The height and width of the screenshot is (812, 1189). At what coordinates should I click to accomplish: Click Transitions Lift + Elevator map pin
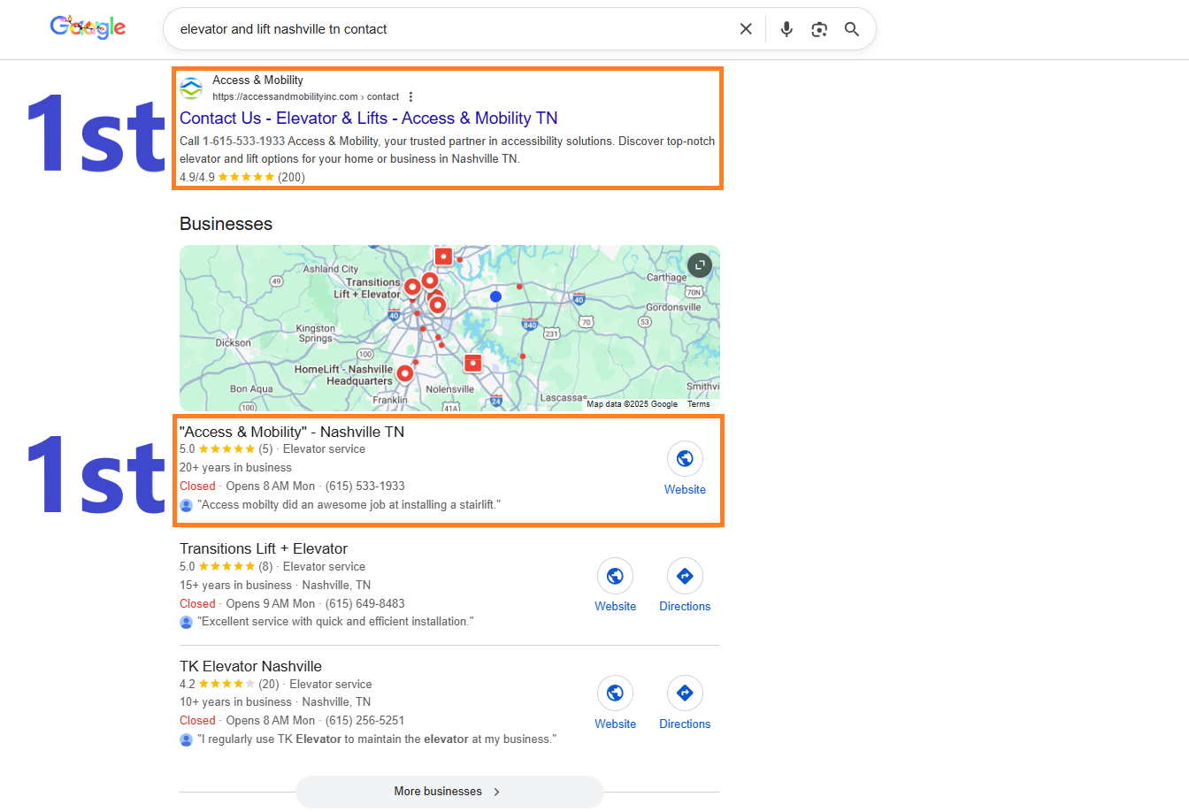coord(412,287)
